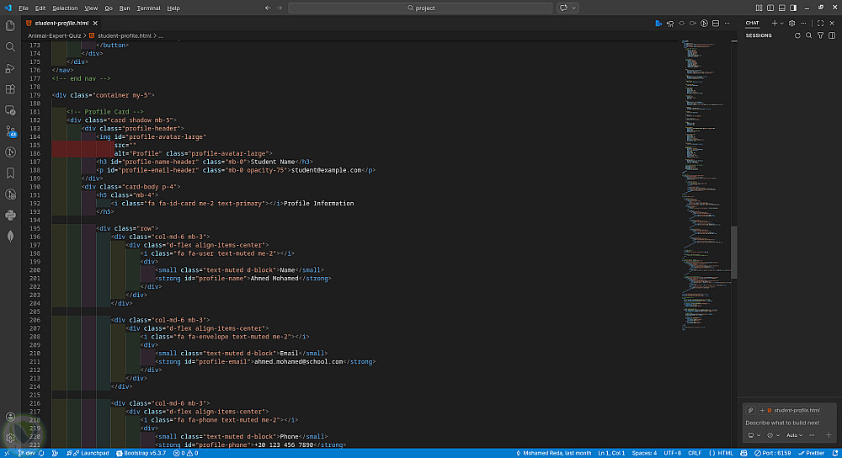
Task: Filter the chat sessions
Action: pyautogui.click(x=820, y=35)
